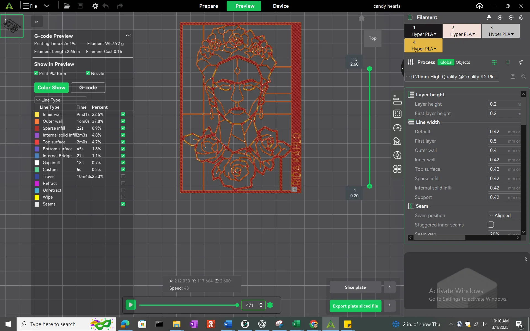Click the process share/advanced icon
530x331 pixels.
click(521, 62)
